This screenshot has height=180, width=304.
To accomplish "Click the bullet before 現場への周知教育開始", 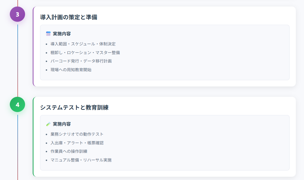I will pos(47,70).
